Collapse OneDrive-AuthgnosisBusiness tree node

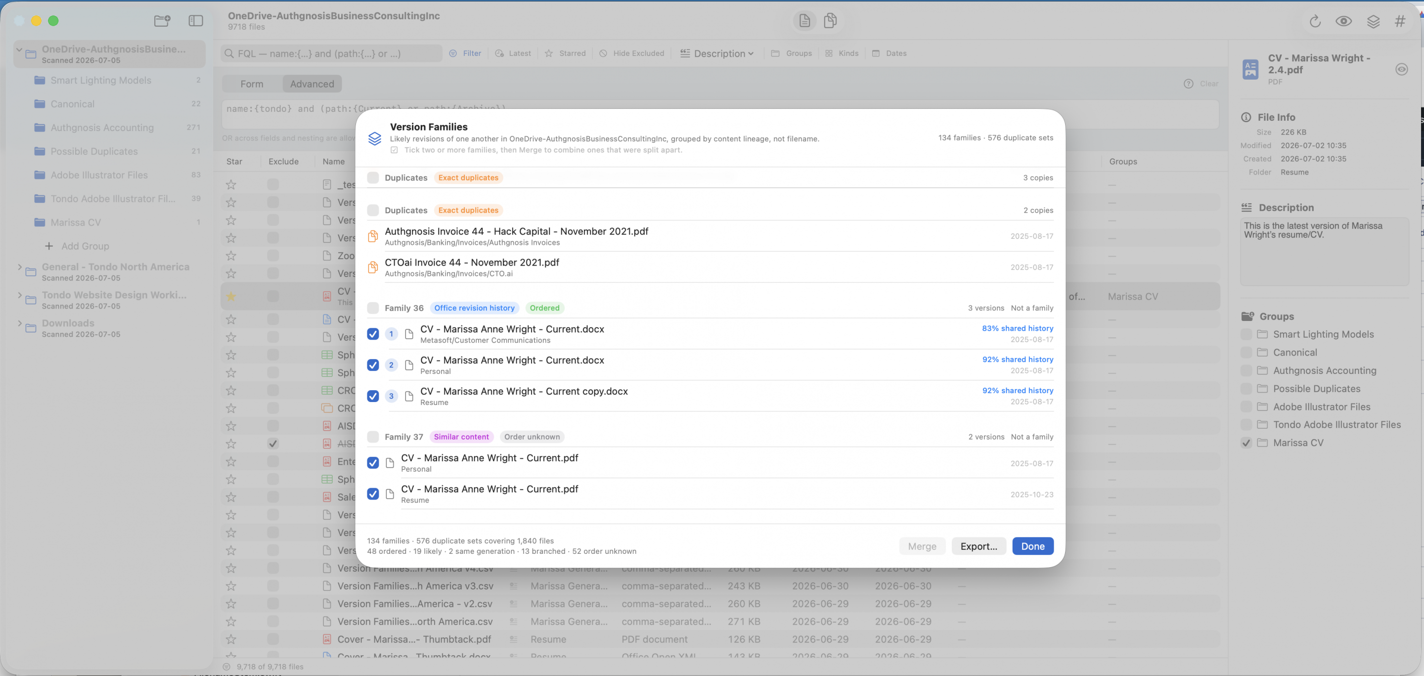19,50
